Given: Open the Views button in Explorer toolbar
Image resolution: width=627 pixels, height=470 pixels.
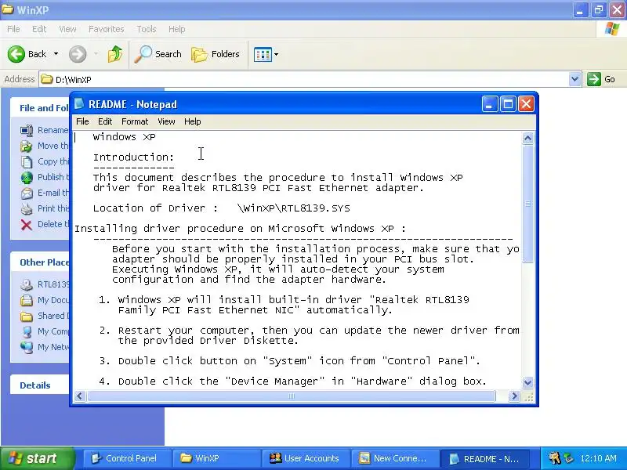Looking at the screenshot, I should [263, 54].
